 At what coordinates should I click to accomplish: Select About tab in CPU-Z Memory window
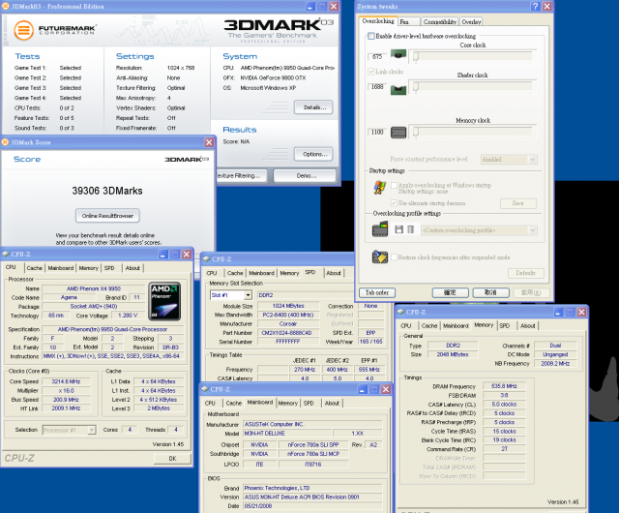528,326
